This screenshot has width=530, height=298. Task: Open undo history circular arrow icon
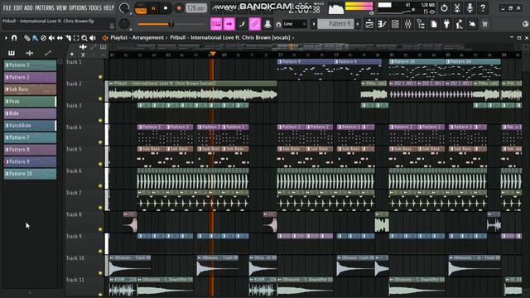[444, 8]
